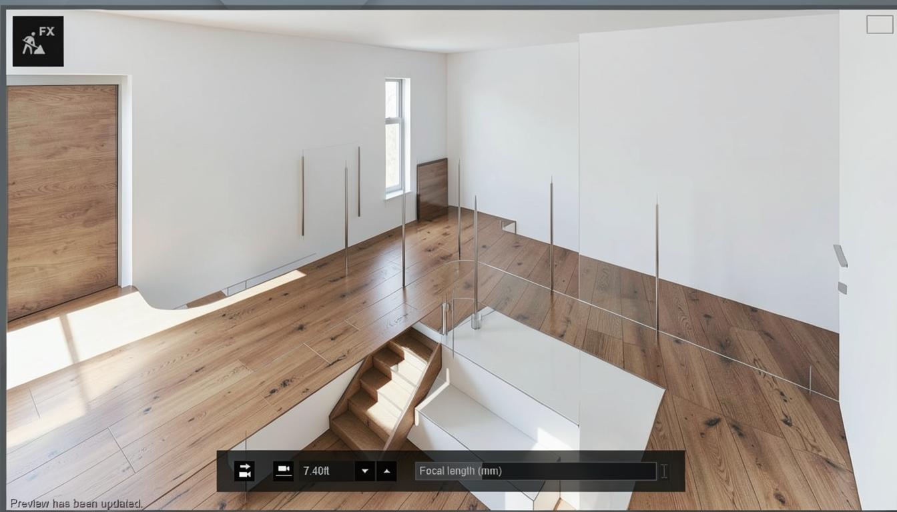Click the 7.40ft camera height field
897x512 pixels.
pos(326,471)
